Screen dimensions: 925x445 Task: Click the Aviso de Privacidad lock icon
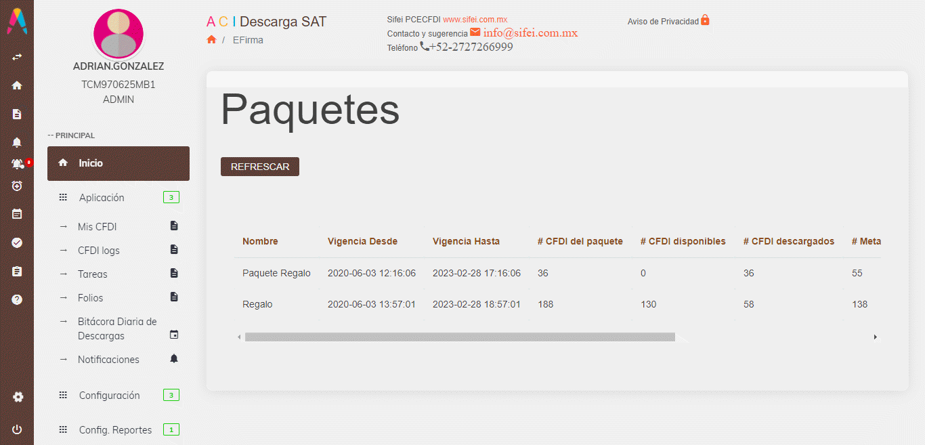coord(705,20)
